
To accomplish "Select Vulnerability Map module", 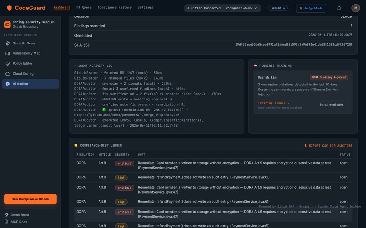I will [30, 53].
